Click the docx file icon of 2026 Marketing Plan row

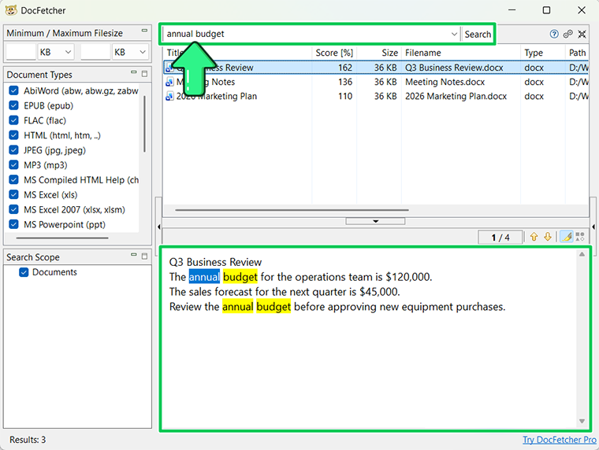tap(169, 97)
